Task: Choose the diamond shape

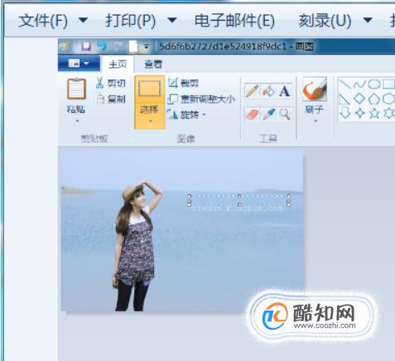Action: (359, 99)
